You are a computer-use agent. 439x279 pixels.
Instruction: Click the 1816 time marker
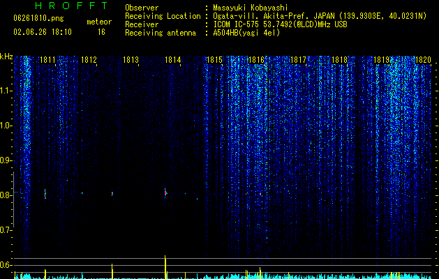pyautogui.click(x=256, y=60)
